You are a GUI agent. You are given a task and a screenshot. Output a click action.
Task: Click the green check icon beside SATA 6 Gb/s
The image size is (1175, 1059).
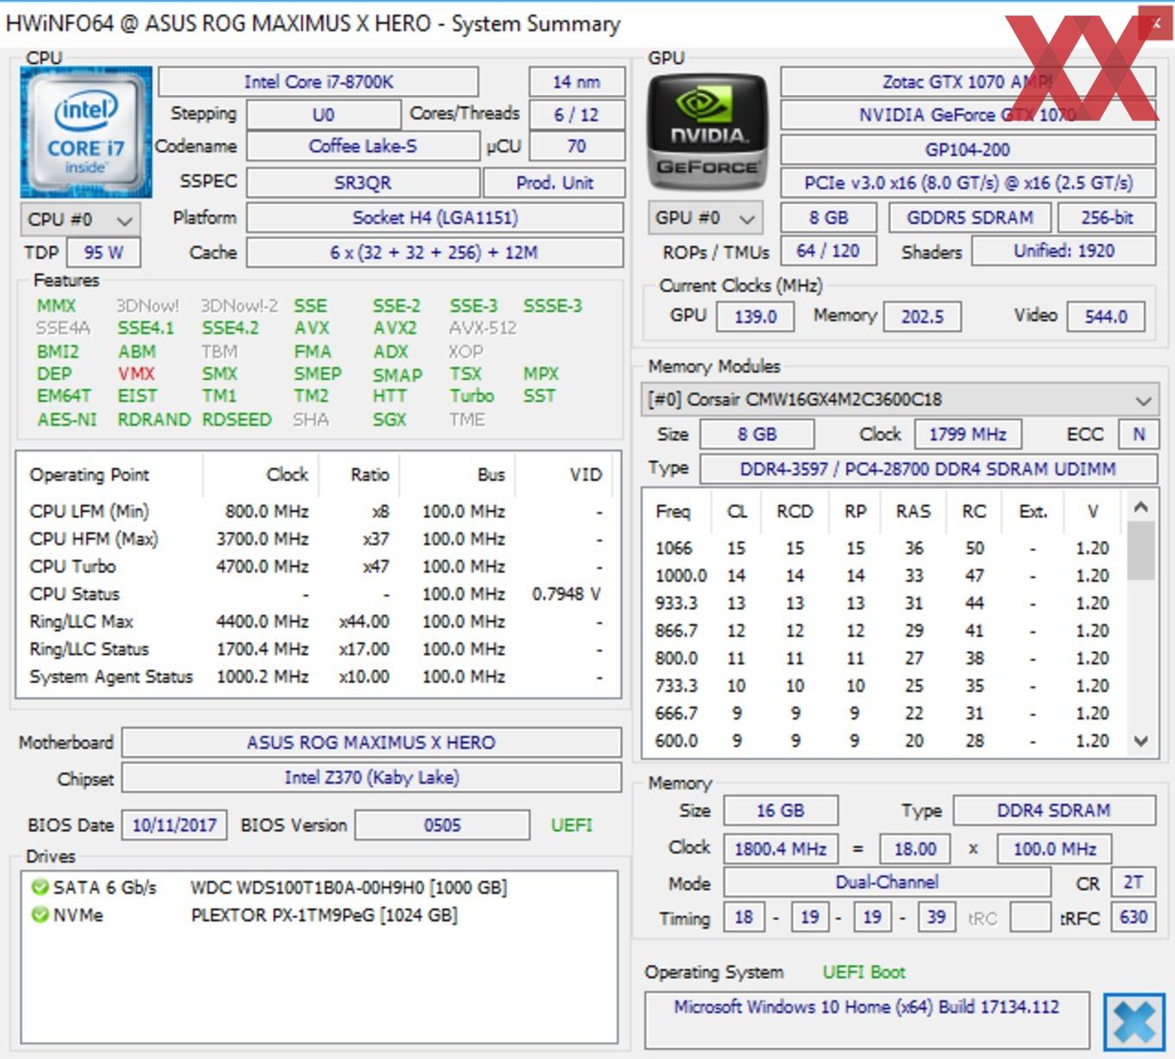click(39, 887)
